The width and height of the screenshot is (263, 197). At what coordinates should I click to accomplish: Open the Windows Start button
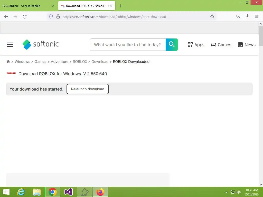click(x=6, y=192)
